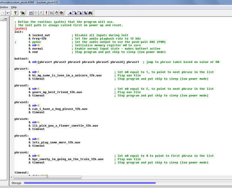Click the horizontal scrollbar left arrow
232x188 pixels.
[x=12, y=177]
